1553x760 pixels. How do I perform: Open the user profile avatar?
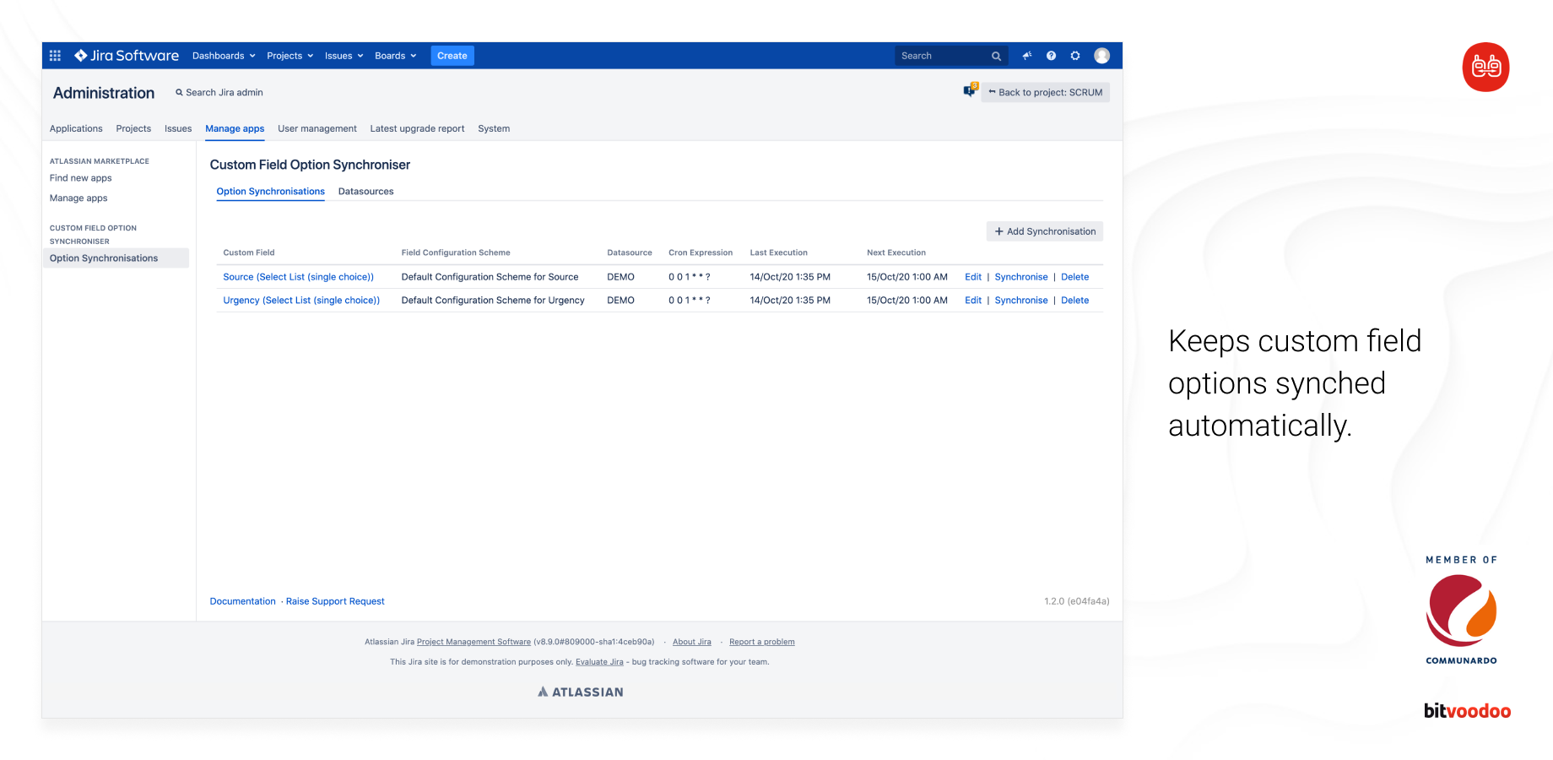[x=1101, y=56]
